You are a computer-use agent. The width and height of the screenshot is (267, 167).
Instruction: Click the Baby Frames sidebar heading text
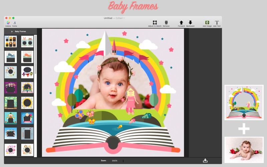click(20, 31)
